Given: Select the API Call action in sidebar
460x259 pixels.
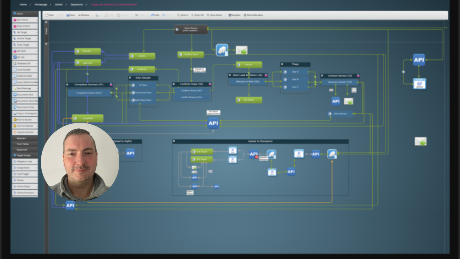Looking at the screenshot, I should 25,57.
